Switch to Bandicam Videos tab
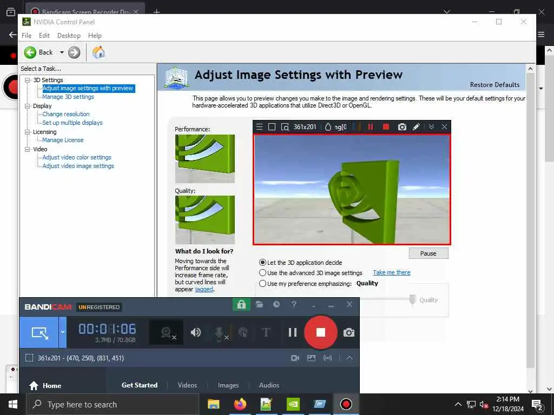Viewport: 554px width, 415px height. (187, 385)
